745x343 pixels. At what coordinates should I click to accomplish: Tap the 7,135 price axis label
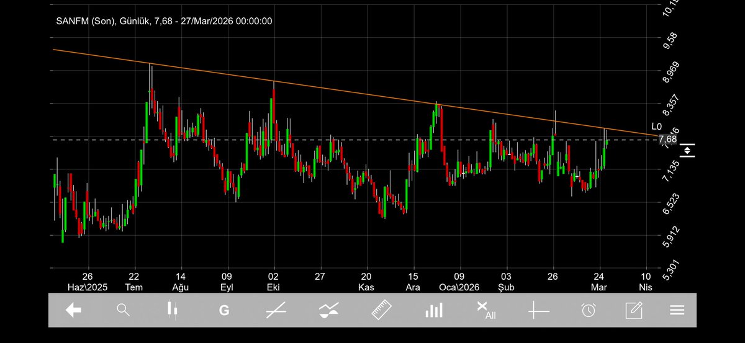[671, 171]
